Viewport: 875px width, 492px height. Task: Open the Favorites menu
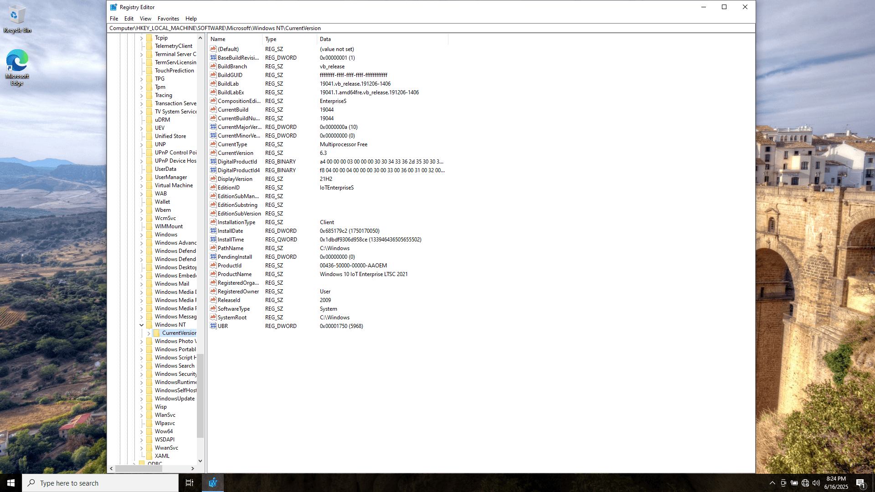click(x=168, y=19)
